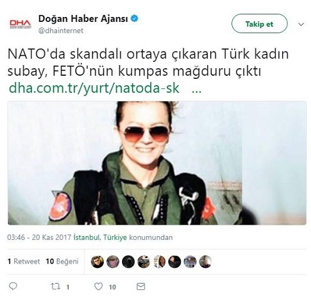Click the envelope direct message icon
The image size is (311, 298).
141,286
